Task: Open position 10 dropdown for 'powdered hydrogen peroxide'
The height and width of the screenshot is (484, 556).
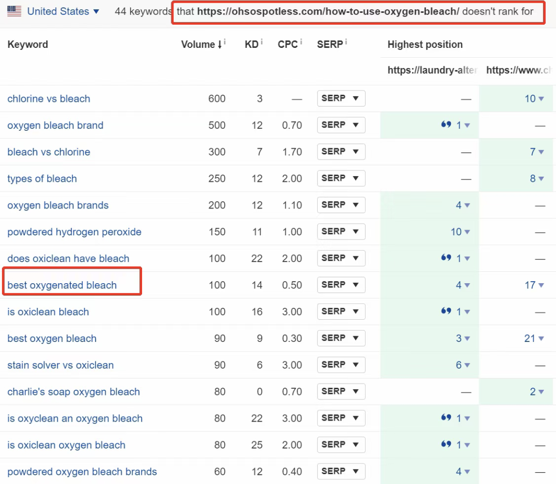Action: tap(460, 232)
